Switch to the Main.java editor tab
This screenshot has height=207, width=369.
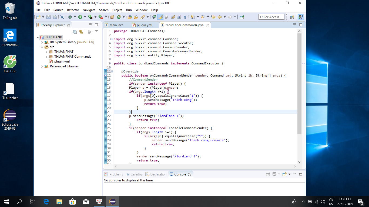tap(116, 25)
